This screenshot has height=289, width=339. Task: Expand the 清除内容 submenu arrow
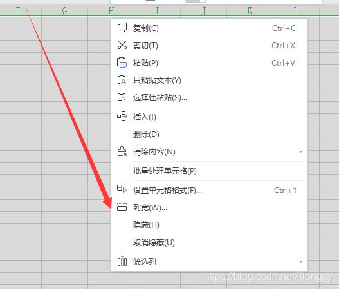click(300, 152)
